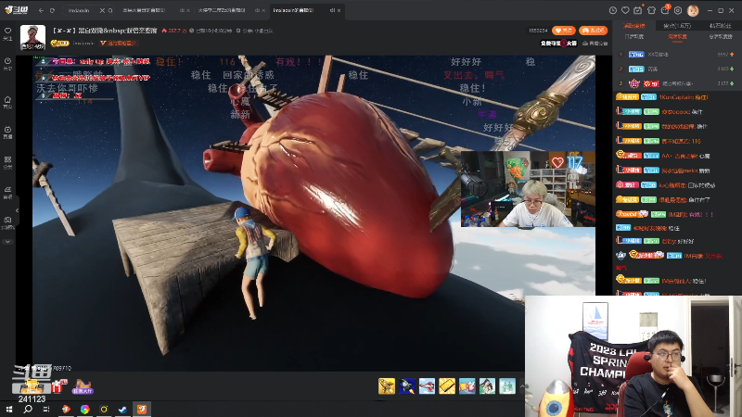Click the 1KunCaptain chat message username

[674, 97]
